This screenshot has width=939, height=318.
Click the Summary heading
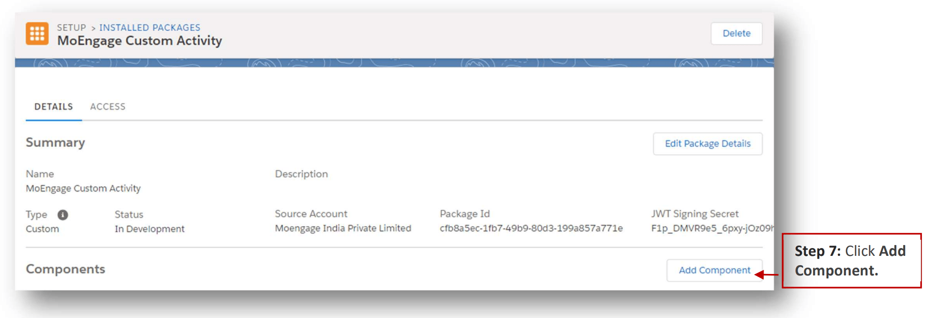click(x=55, y=142)
